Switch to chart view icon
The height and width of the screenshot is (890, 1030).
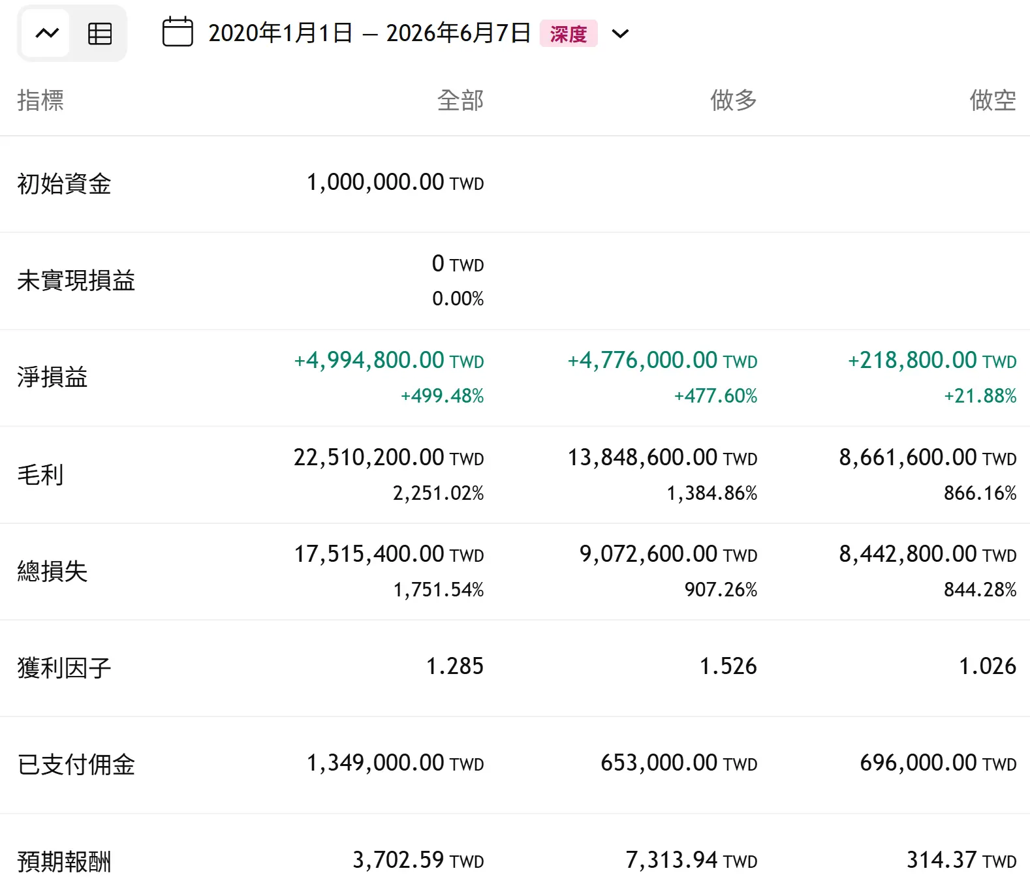click(x=46, y=33)
